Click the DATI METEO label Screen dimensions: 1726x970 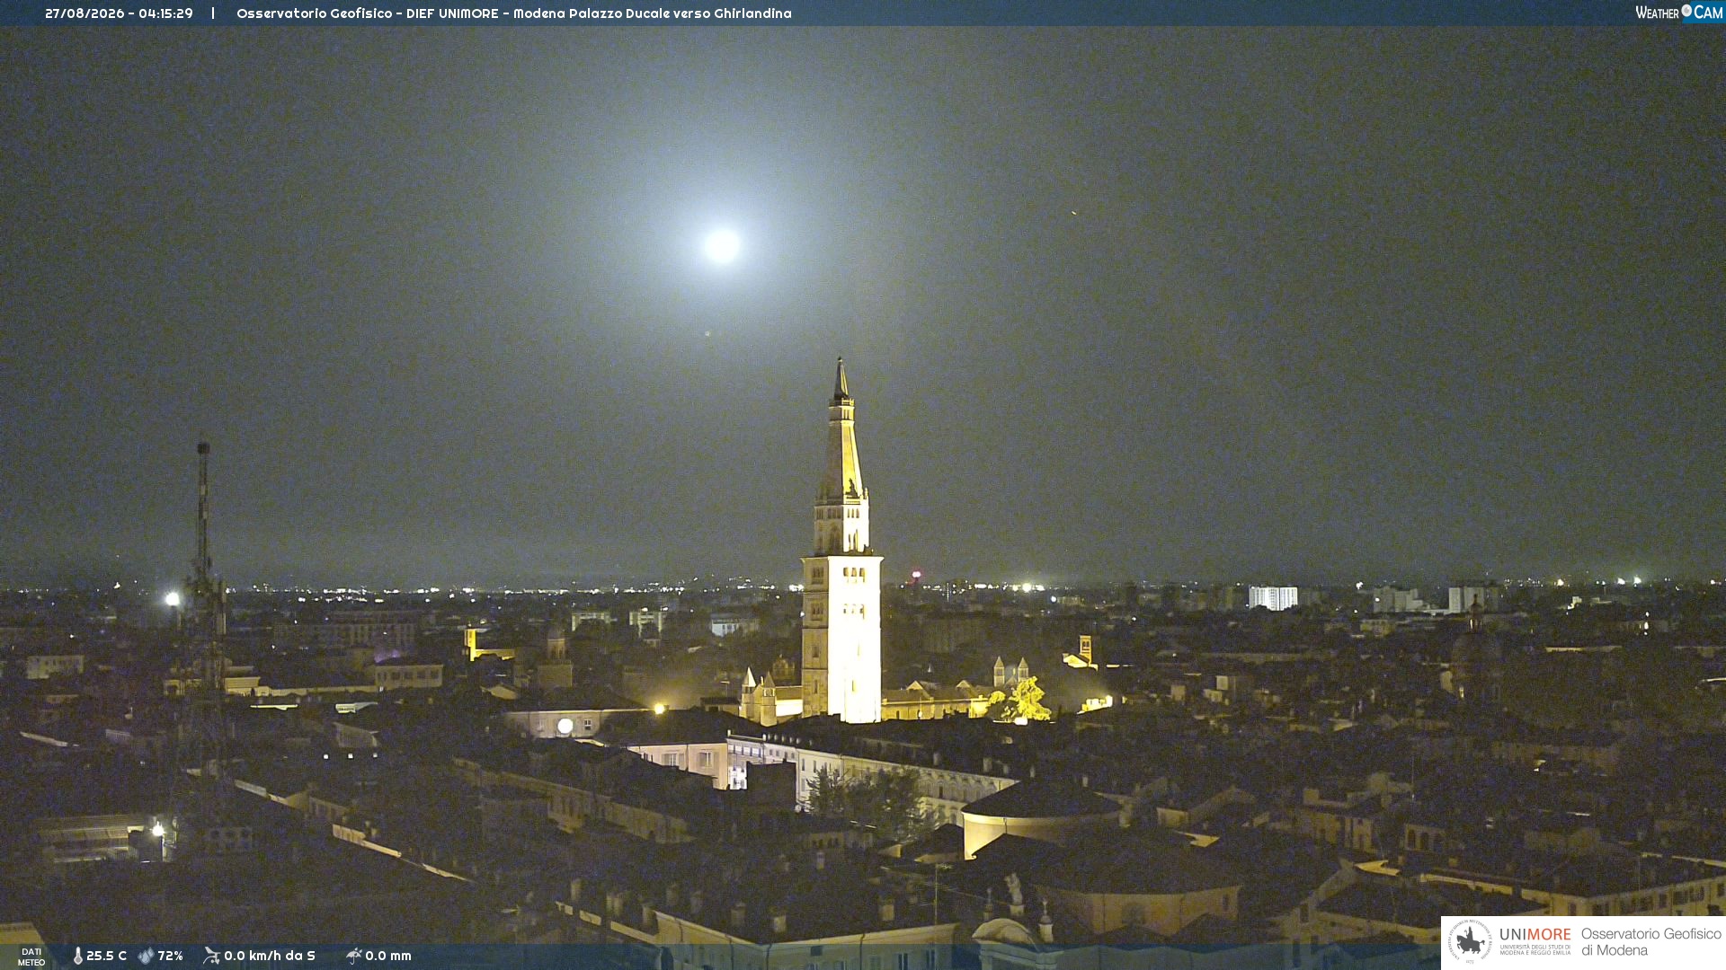31,957
